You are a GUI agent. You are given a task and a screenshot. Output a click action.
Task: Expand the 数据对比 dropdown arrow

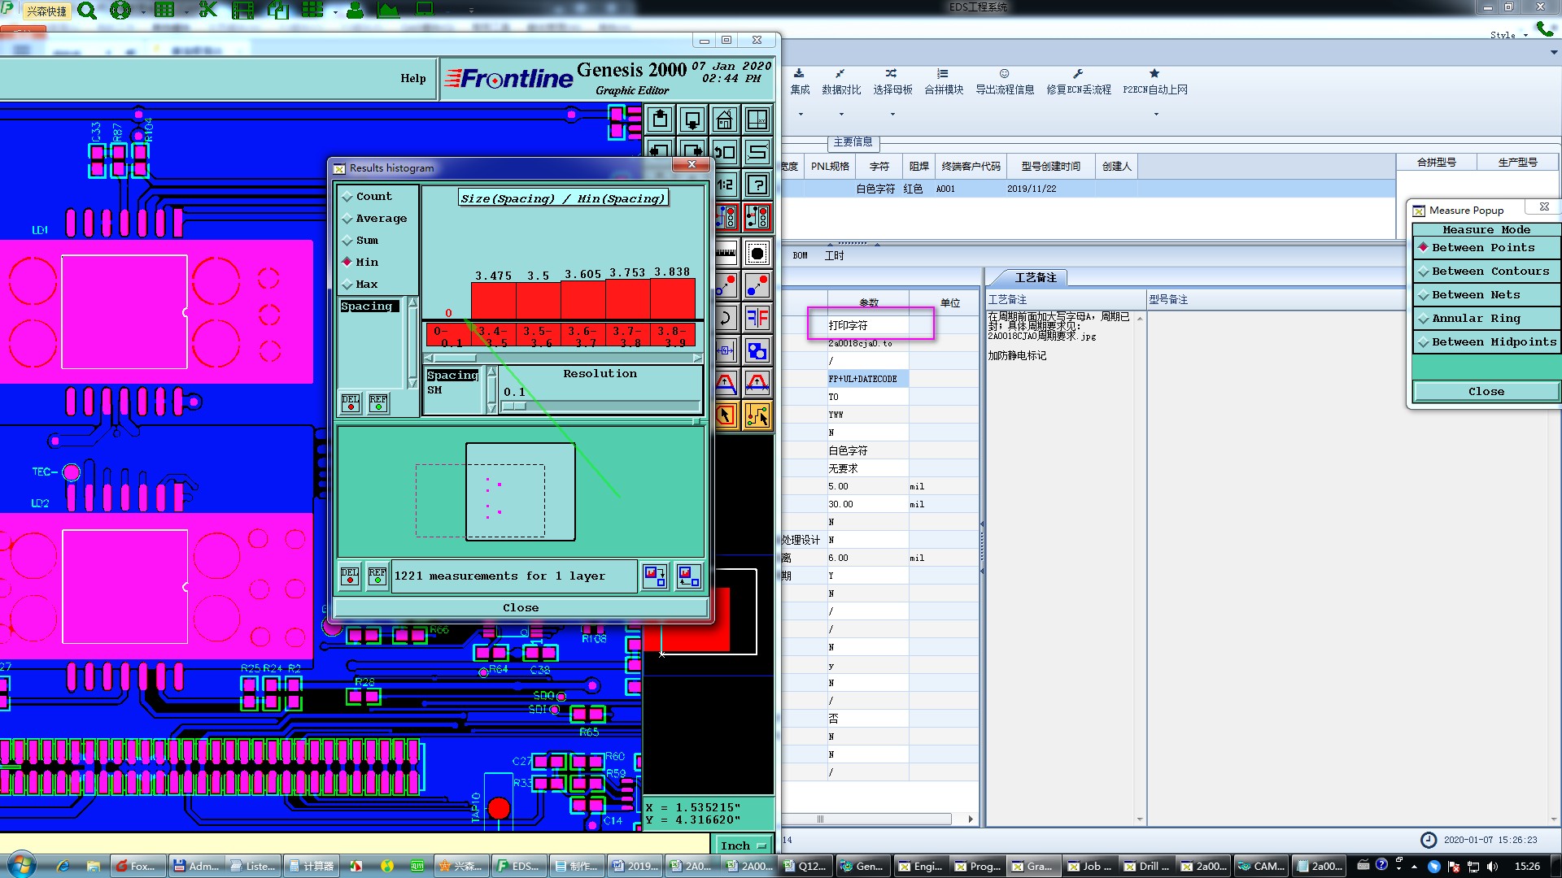click(x=841, y=114)
